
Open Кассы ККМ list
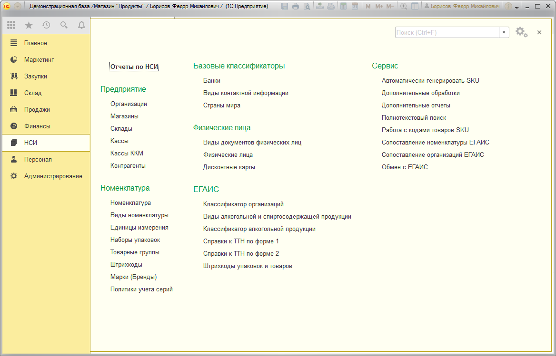[x=127, y=153]
